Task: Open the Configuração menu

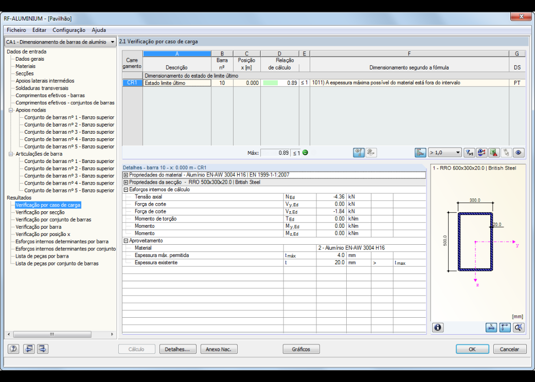Action: [68, 30]
